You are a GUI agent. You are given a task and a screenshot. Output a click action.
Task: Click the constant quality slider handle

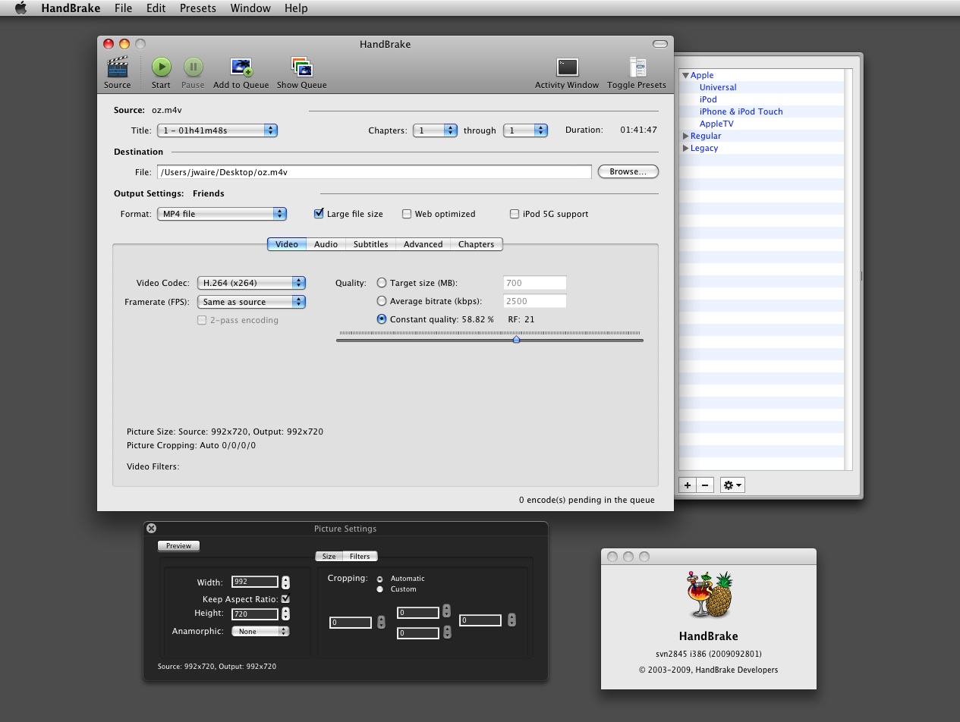(516, 339)
